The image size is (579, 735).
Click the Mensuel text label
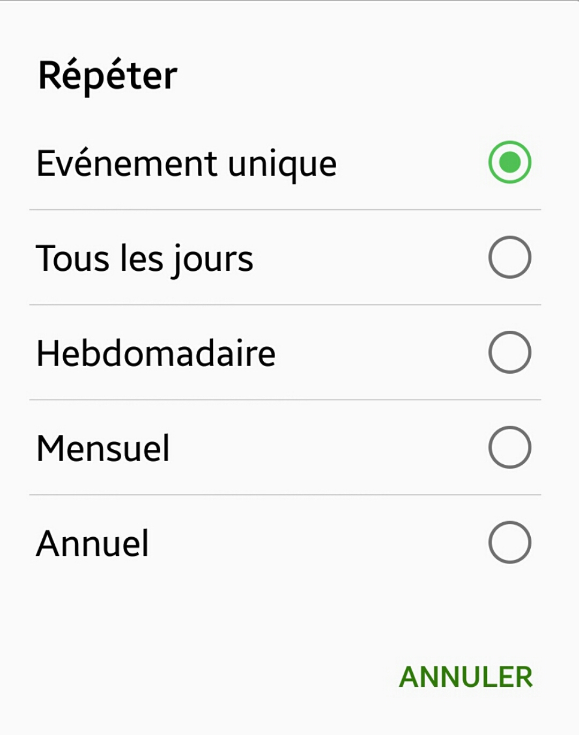click(x=103, y=448)
